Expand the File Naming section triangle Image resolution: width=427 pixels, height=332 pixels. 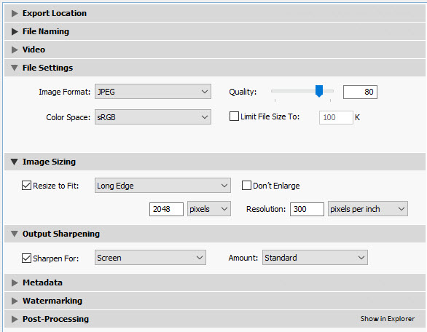[15, 31]
